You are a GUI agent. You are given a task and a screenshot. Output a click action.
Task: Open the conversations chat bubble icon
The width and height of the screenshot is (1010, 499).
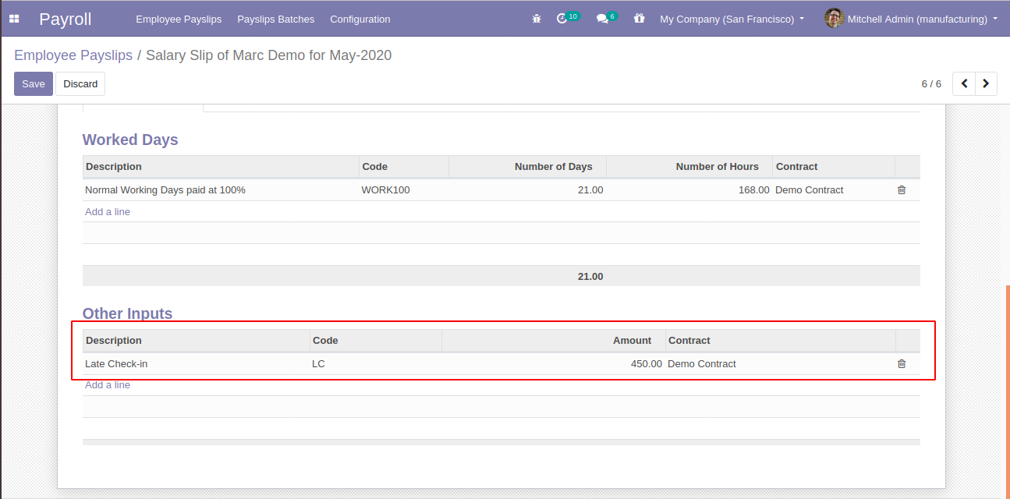coord(602,19)
